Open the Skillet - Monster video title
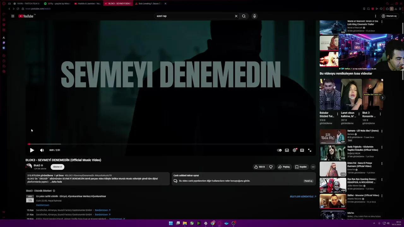The image size is (404, 227). (363, 195)
